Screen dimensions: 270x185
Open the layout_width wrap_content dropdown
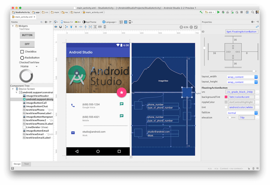[242, 77]
